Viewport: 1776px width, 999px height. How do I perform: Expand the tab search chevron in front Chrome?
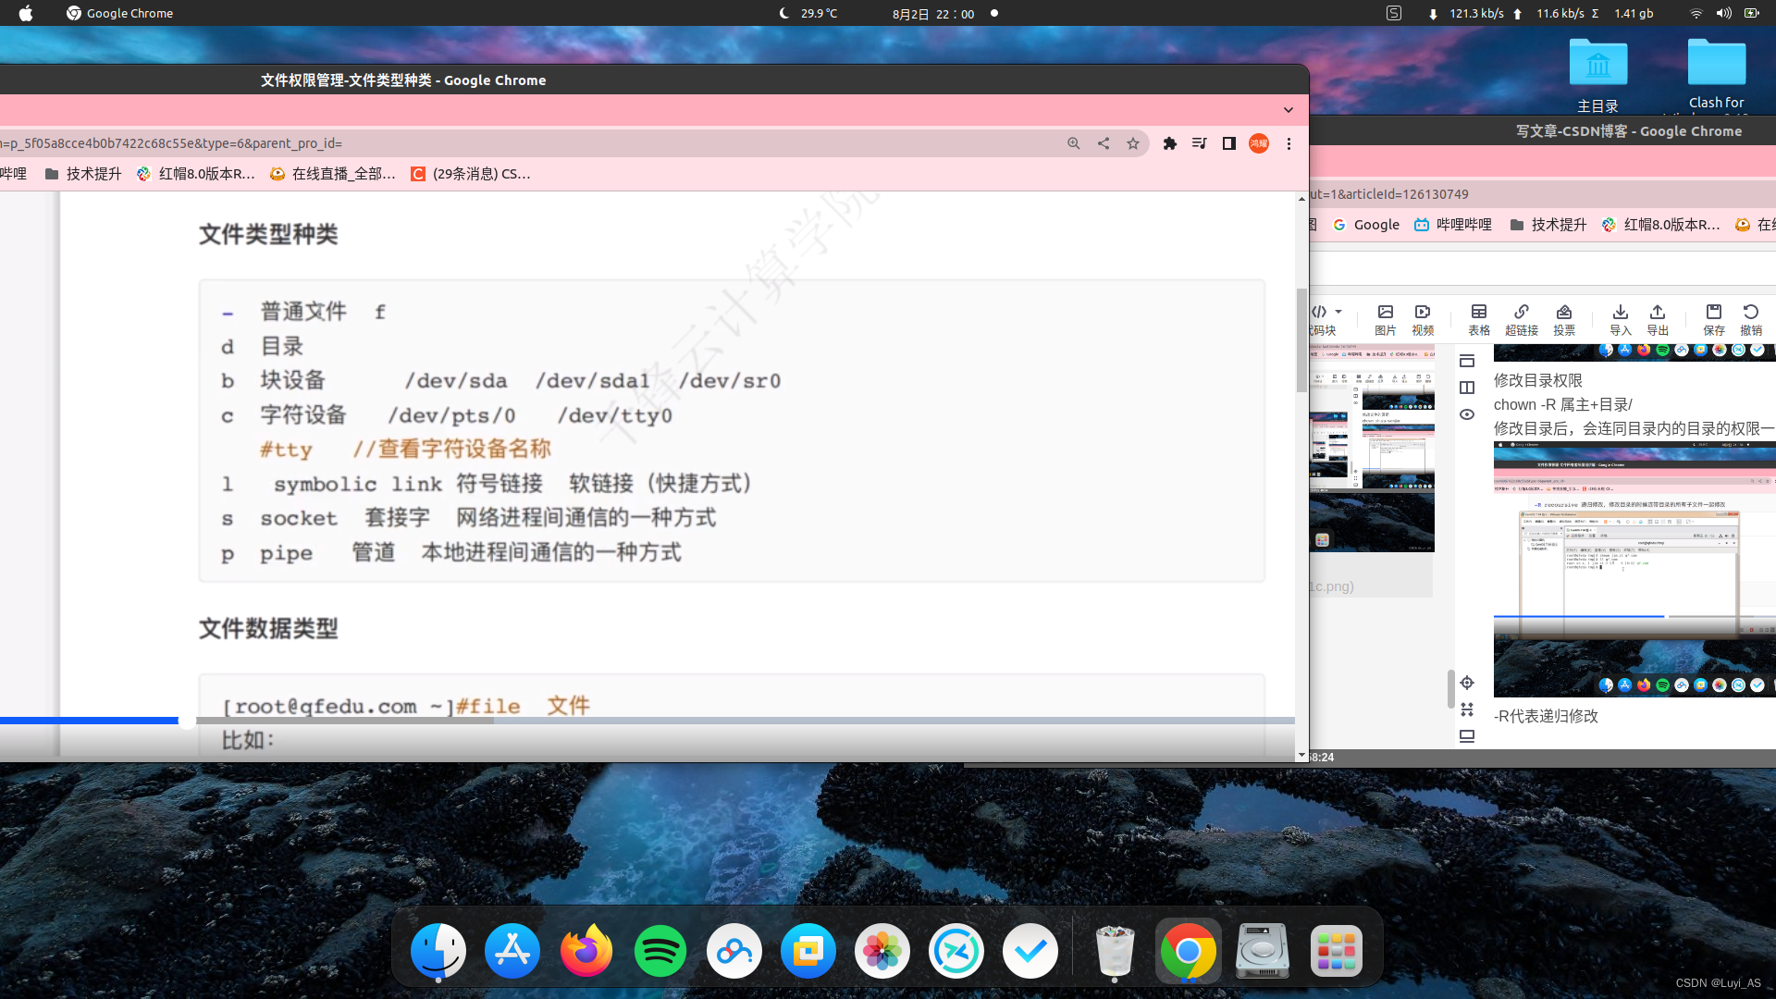(x=1289, y=110)
